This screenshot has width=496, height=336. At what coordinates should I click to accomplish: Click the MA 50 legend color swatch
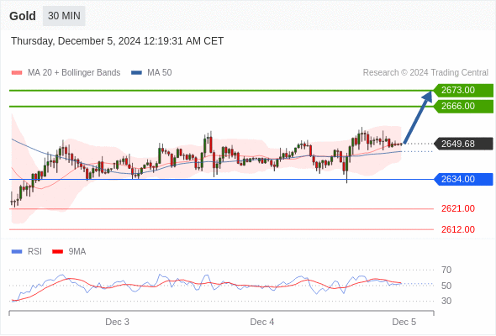136,73
